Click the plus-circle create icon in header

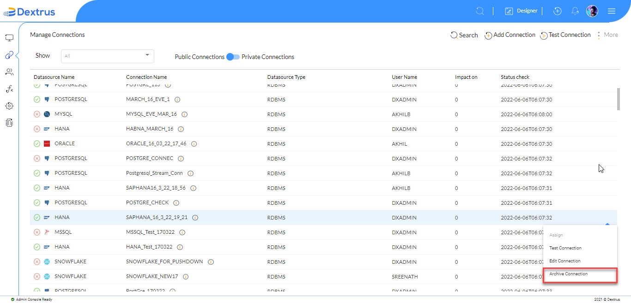[x=558, y=11]
